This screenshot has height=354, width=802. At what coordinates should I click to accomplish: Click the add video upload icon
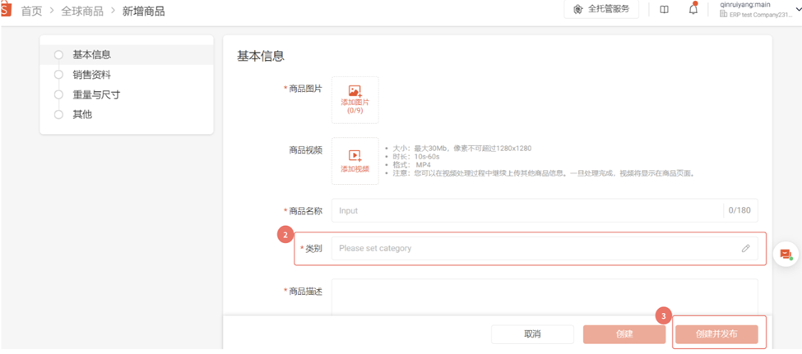(x=355, y=155)
